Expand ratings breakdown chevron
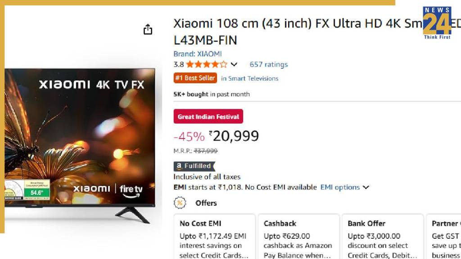Image resolution: width=461 pixels, height=259 pixels. point(234,65)
